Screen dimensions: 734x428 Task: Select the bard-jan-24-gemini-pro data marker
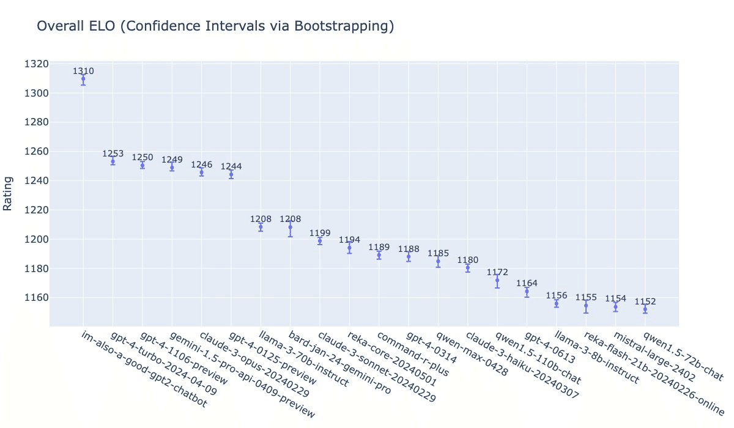tap(290, 227)
